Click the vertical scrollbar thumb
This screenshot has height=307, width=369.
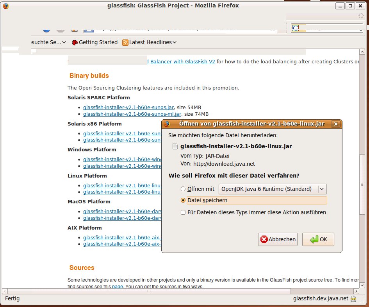pos(362,184)
